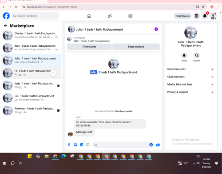Open the Groups icon in top navigation
This screenshot has height=174, width=222.
pos(131,16)
